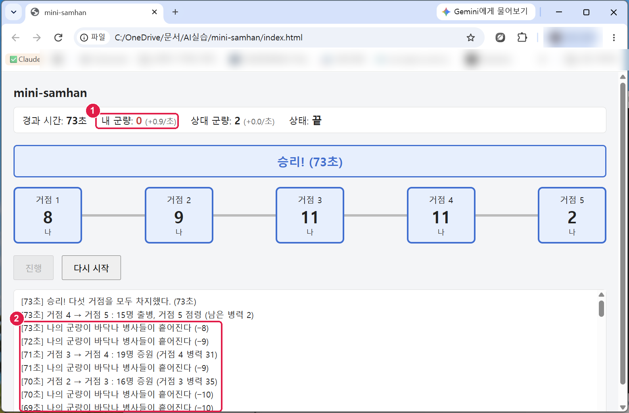The image size is (629, 413).
Task: Maximize the browser window
Action: (586, 12)
